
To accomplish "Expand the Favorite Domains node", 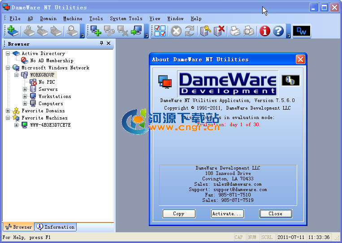I will click(x=8, y=111).
